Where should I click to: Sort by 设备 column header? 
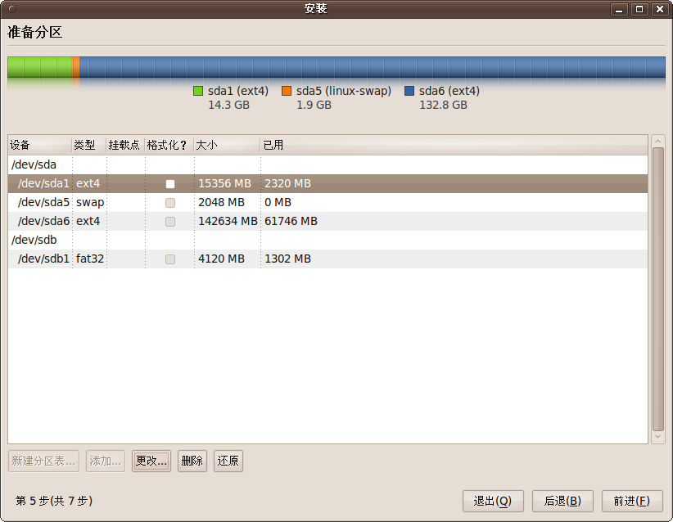[x=40, y=146]
